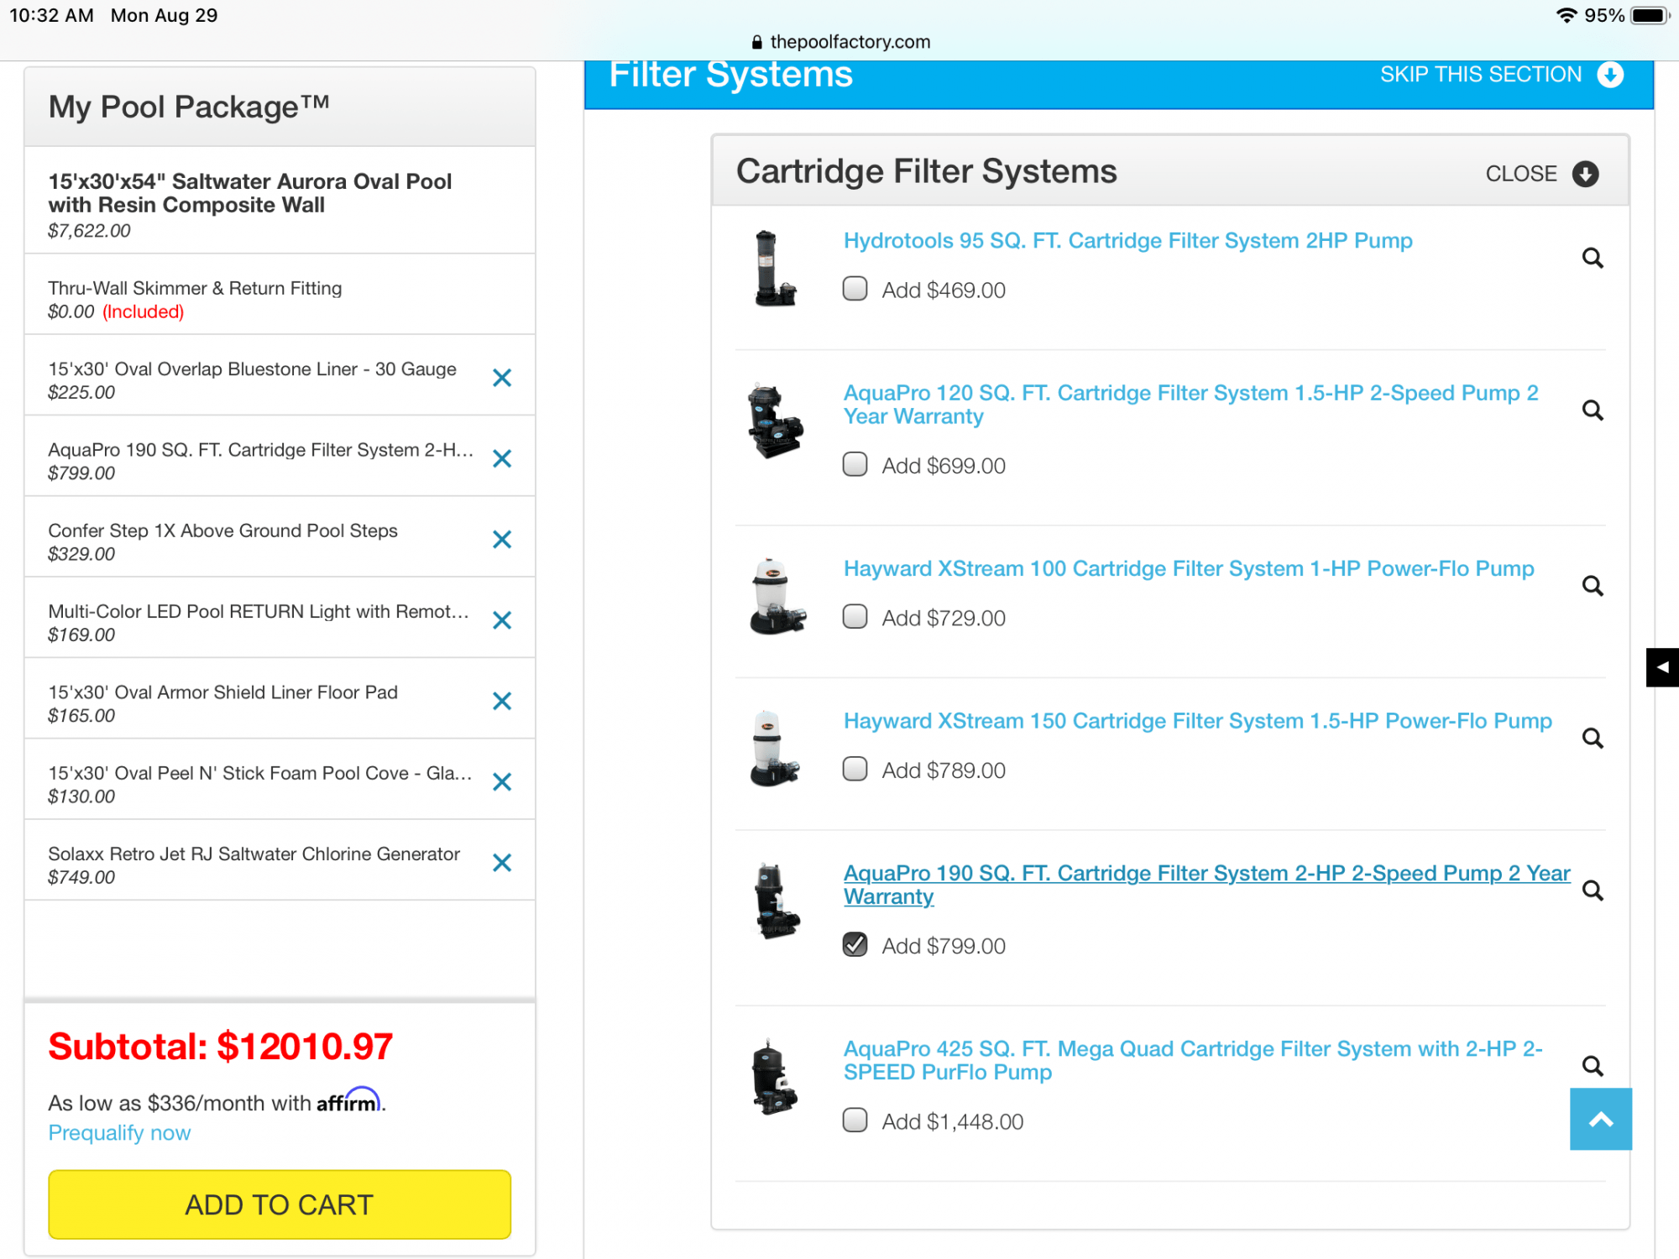Screen dimensions: 1679x1259
Task: Magnify AquaPro 425 Mega Quad filter details
Action: (x=1593, y=1066)
